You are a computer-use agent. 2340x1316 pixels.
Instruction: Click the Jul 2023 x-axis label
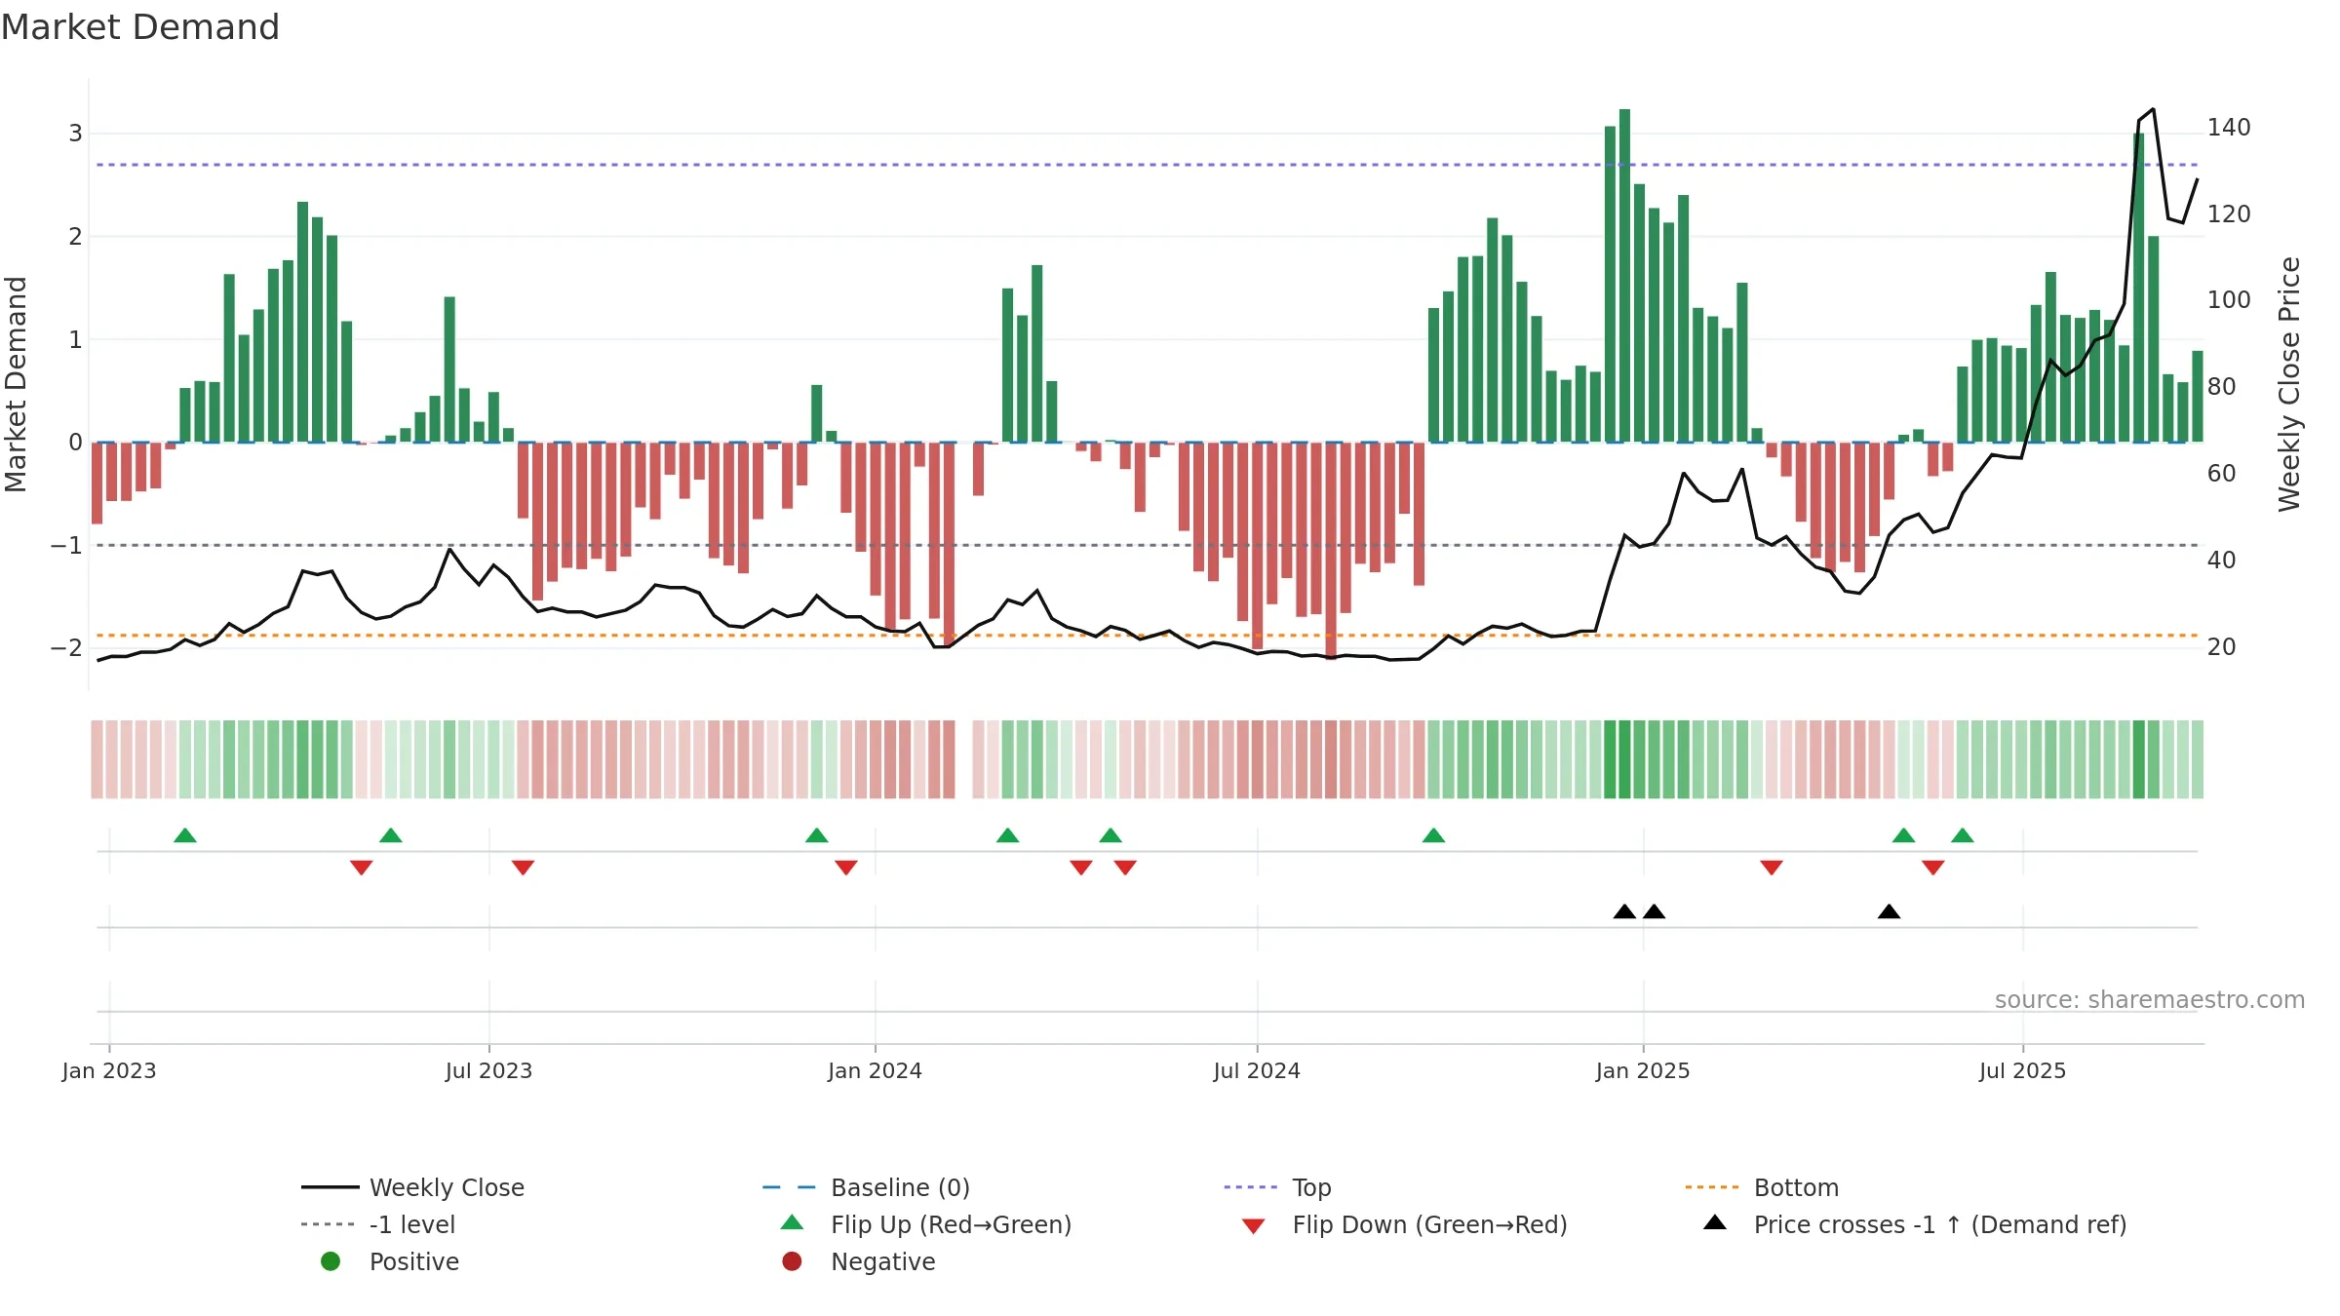[488, 1070]
